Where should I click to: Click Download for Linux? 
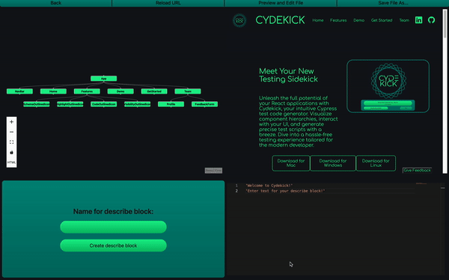coord(376,163)
